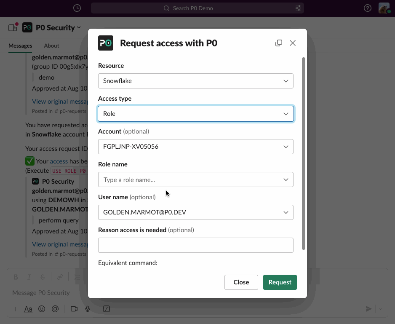Click the mention @ icon
The image size is (395, 324).
click(55, 309)
